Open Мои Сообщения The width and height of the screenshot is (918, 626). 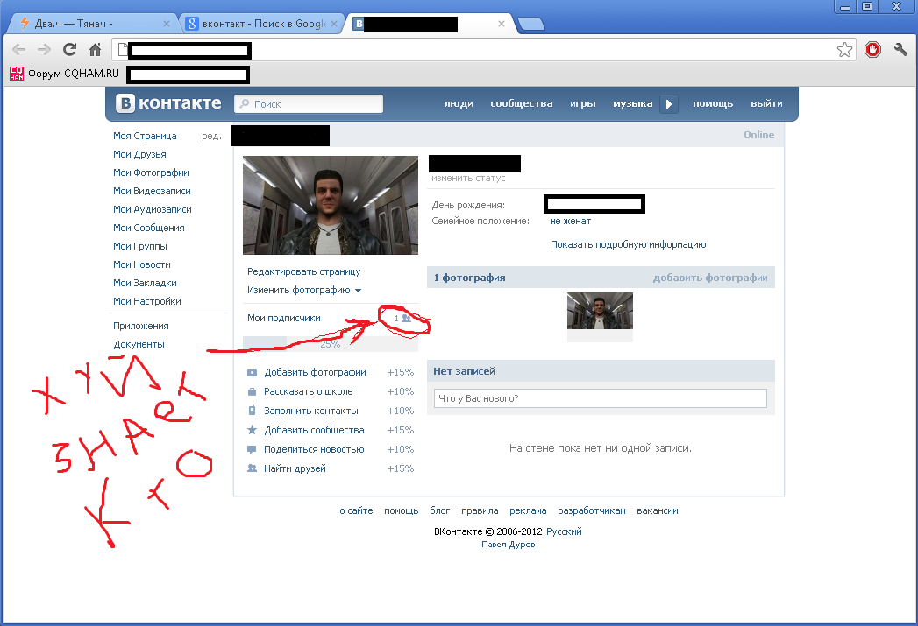pos(149,228)
